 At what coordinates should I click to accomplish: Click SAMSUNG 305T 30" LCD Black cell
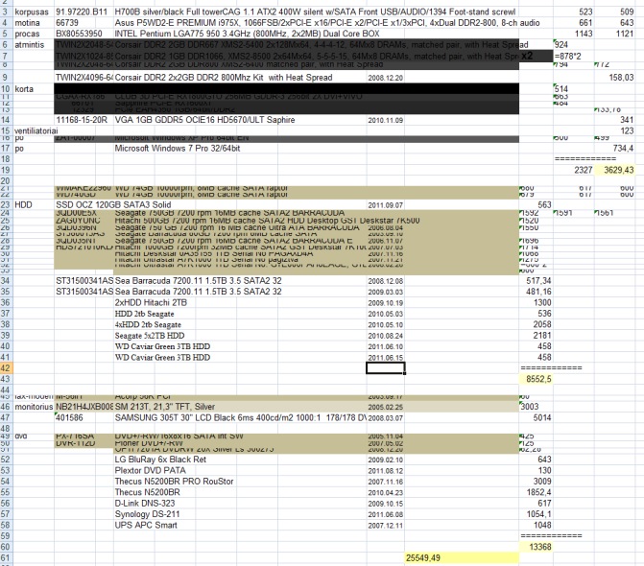pos(240,418)
